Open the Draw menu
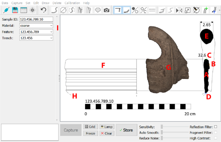The width and height of the screenshot is (221, 142). coord(45,3)
